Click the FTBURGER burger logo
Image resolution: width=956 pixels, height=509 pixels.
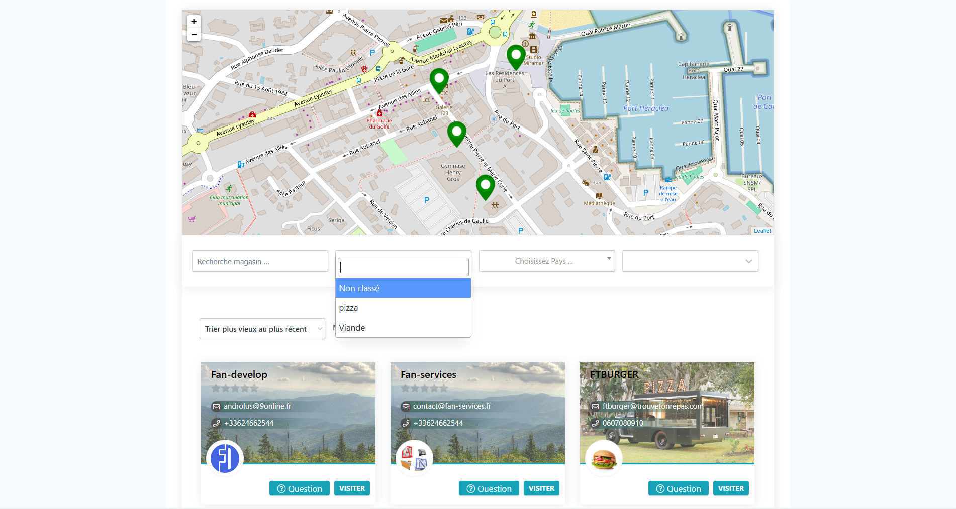click(x=604, y=458)
